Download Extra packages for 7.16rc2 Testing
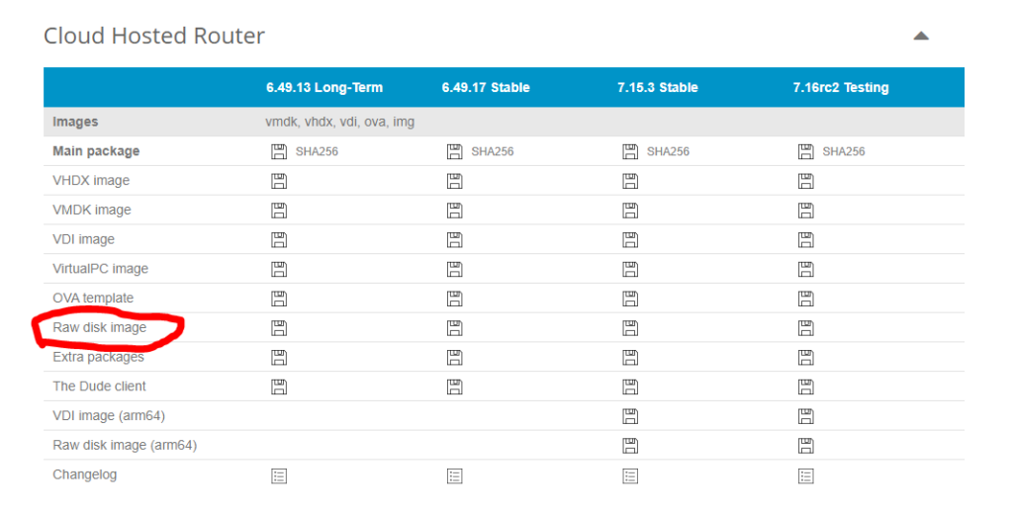 pos(806,358)
